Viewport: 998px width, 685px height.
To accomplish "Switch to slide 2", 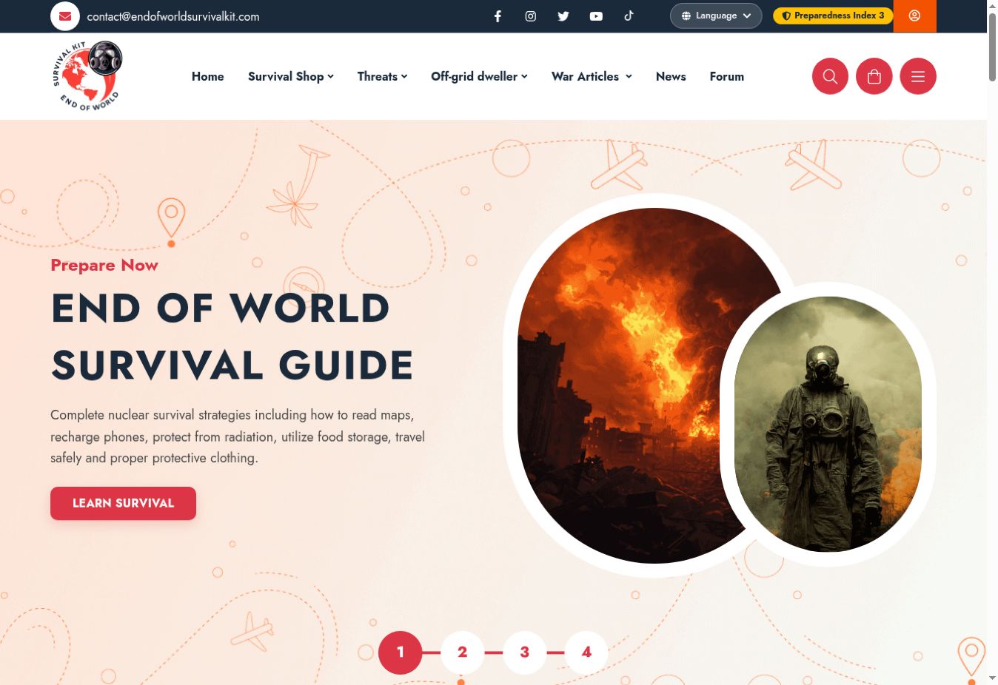I will click(x=462, y=652).
